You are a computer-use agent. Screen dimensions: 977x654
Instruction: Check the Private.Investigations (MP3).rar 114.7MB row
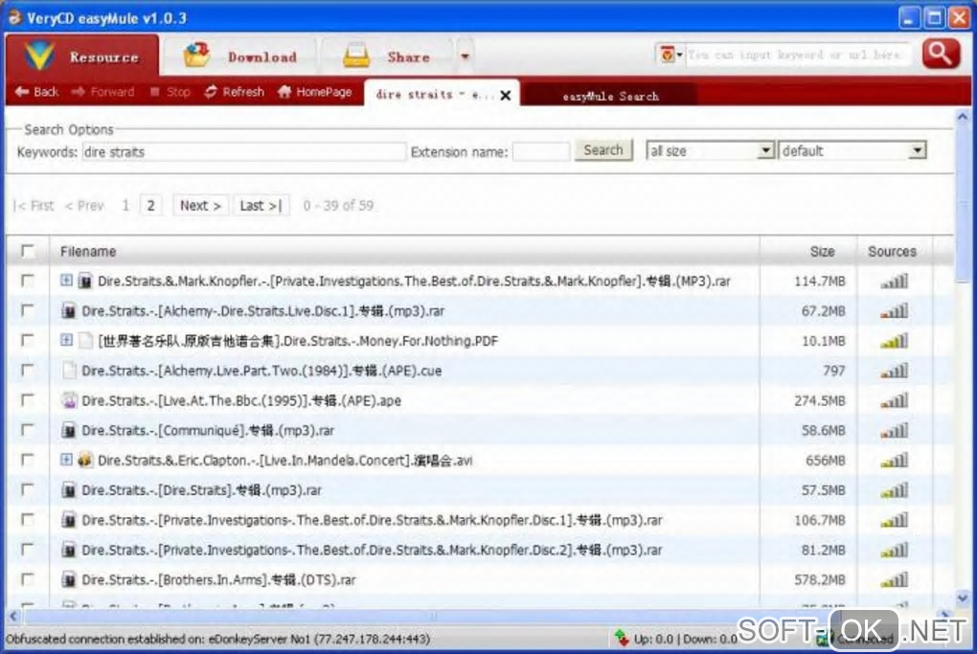pyautogui.click(x=28, y=281)
